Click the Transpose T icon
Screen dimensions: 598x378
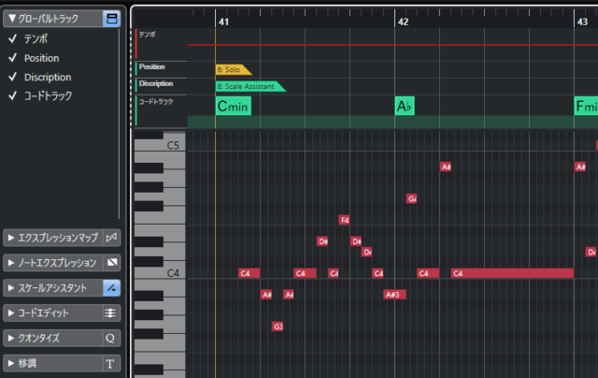112,363
